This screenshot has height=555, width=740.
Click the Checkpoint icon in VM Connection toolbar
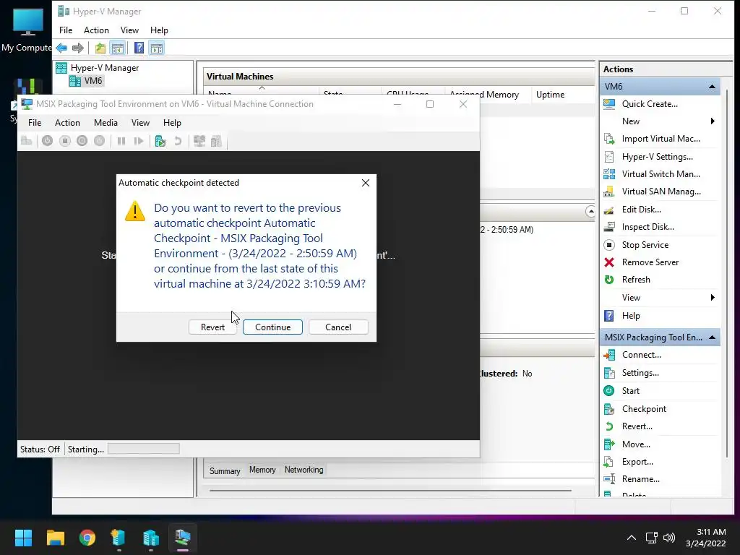click(x=160, y=141)
